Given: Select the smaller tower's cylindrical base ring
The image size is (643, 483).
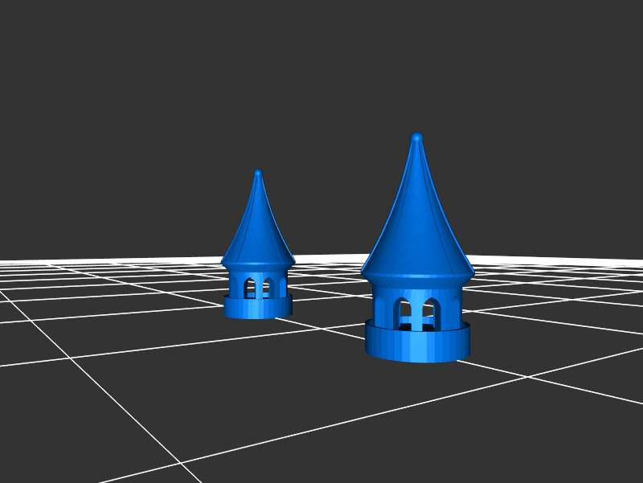Looking at the screenshot, I should point(258,308).
